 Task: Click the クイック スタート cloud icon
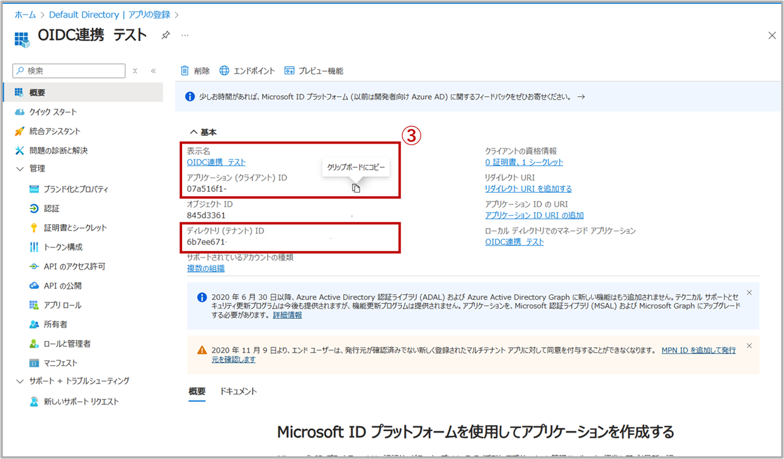[19, 112]
